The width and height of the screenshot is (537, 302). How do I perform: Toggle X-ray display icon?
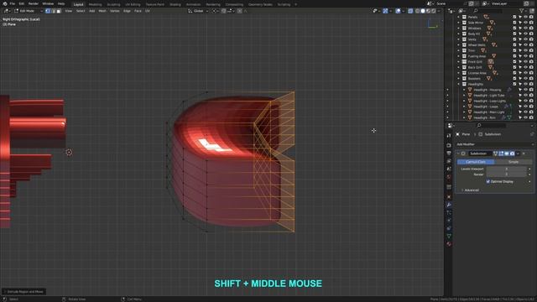point(410,11)
